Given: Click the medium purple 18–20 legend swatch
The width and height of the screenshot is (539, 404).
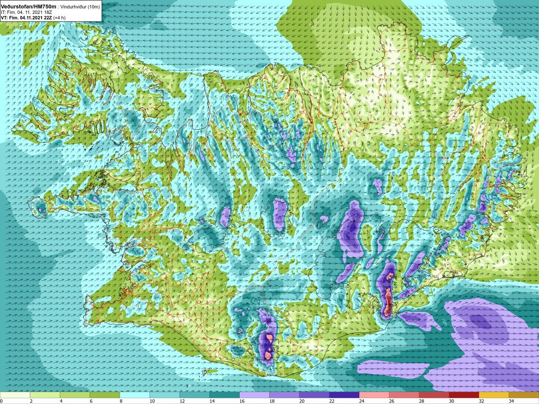Looking at the screenshot, I should (284, 395).
